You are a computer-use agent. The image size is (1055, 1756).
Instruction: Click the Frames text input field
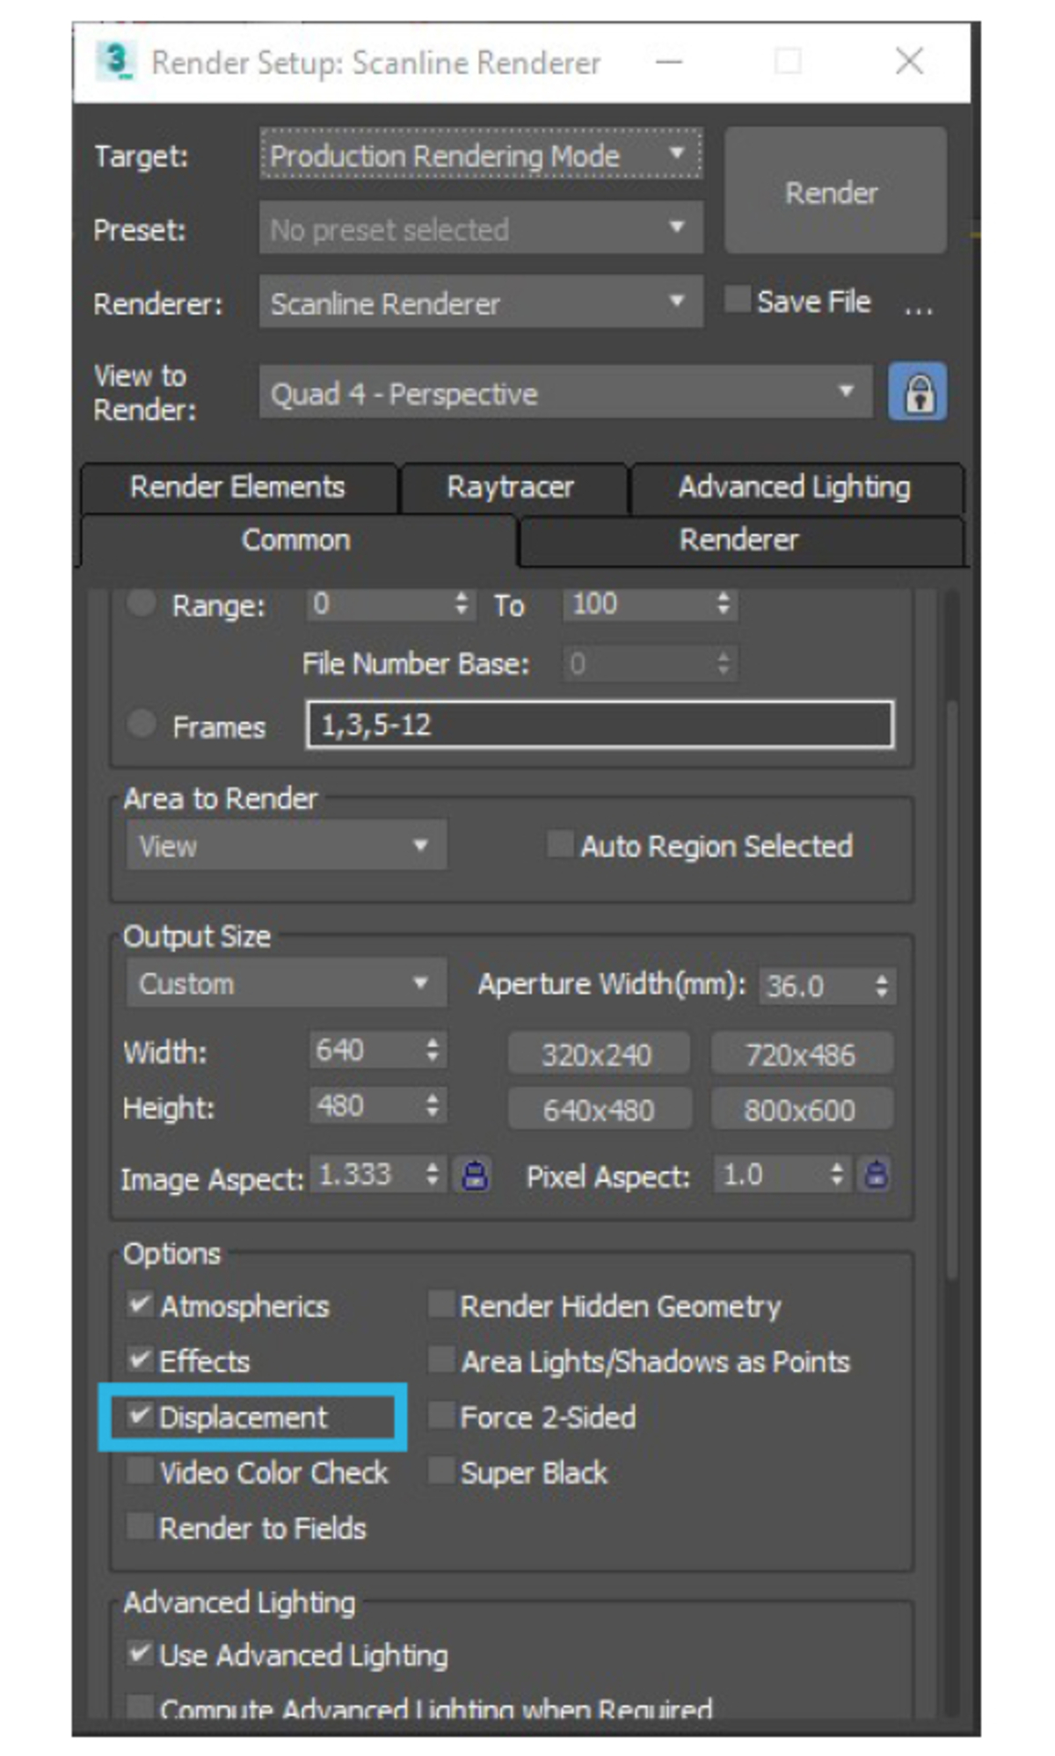coord(600,725)
